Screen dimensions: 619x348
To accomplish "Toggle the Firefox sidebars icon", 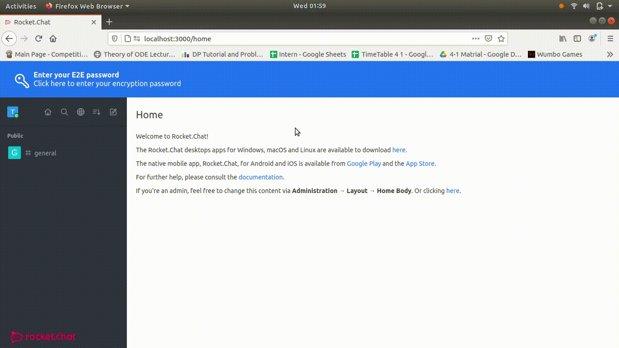I will click(x=577, y=39).
